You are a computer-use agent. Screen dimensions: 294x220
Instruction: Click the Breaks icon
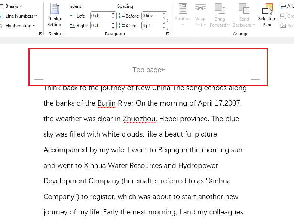tap(2, 6)
